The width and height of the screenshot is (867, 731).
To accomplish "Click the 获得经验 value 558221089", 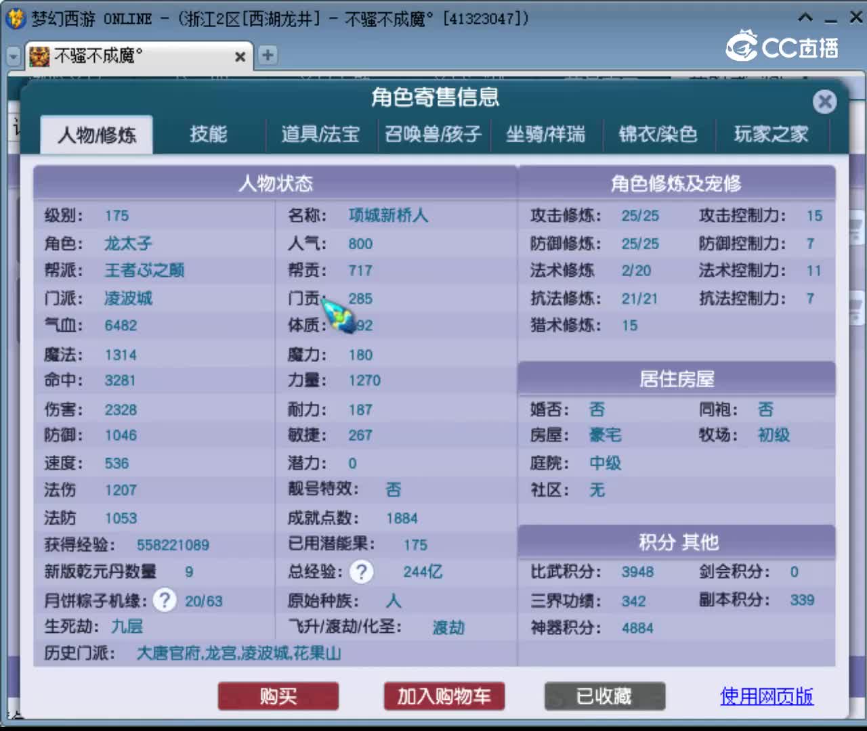I will [x=173, y=545].
